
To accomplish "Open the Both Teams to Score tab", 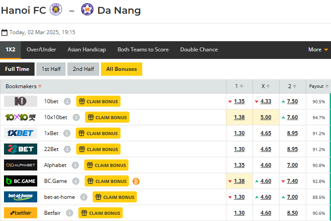I will pyautogui.click(x=143, y=50).
